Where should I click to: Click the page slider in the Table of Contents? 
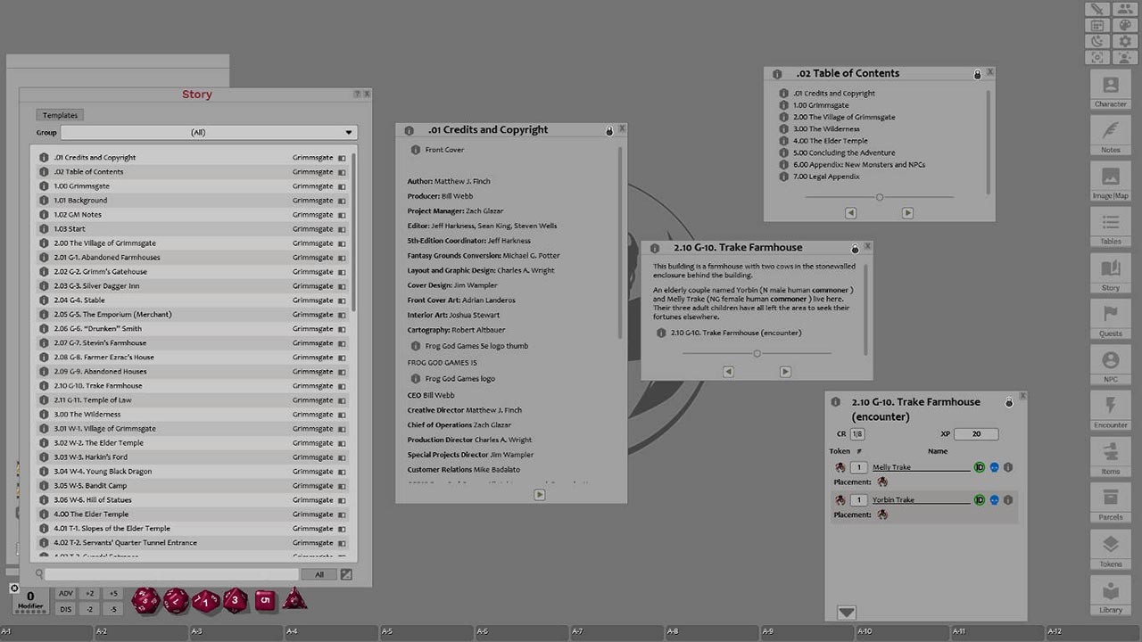point(879,196)
